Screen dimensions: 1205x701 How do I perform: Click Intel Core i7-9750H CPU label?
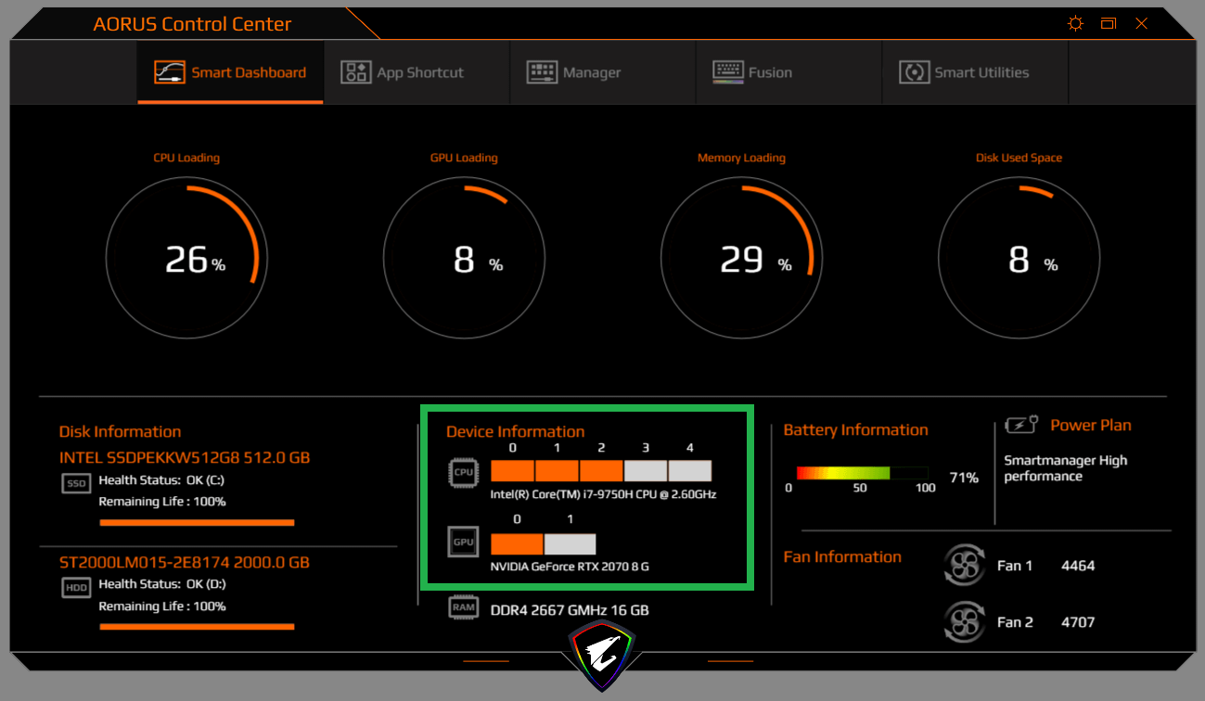click(603, 494)
